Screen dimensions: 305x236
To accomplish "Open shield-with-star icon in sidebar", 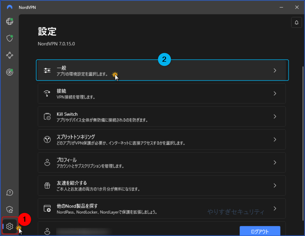I will coord(9,209).
